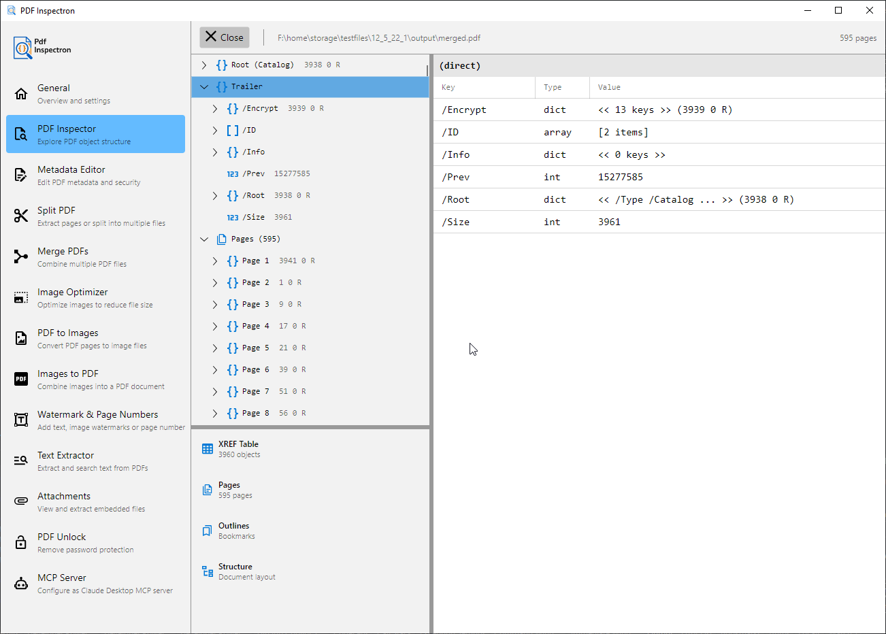
Task: Click the Split PDF scissors icon
Action: click(21, 216)
